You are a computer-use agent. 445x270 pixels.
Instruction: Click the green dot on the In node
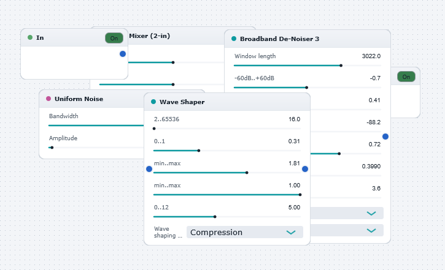(x=30, y=37)
